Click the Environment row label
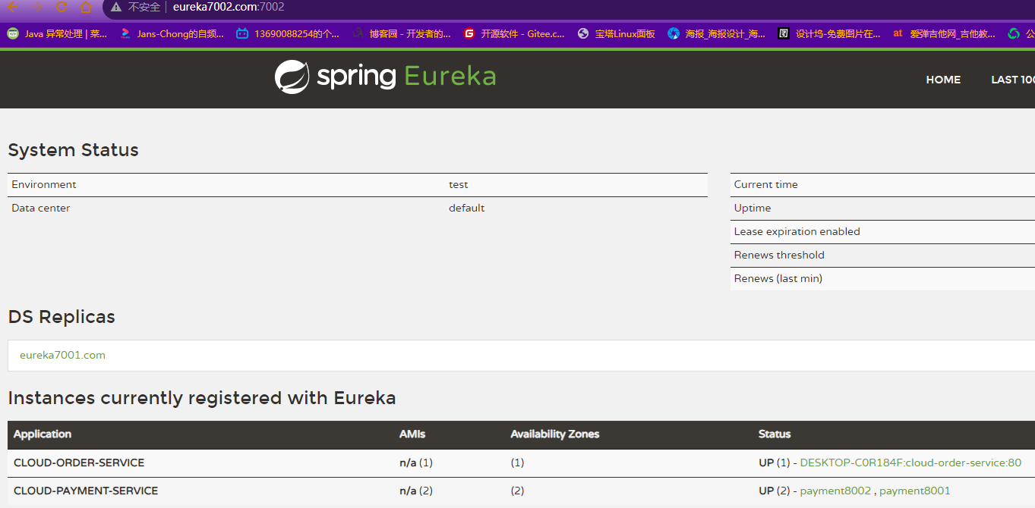Screen dimensions: 1035x508 coord(44,184)
